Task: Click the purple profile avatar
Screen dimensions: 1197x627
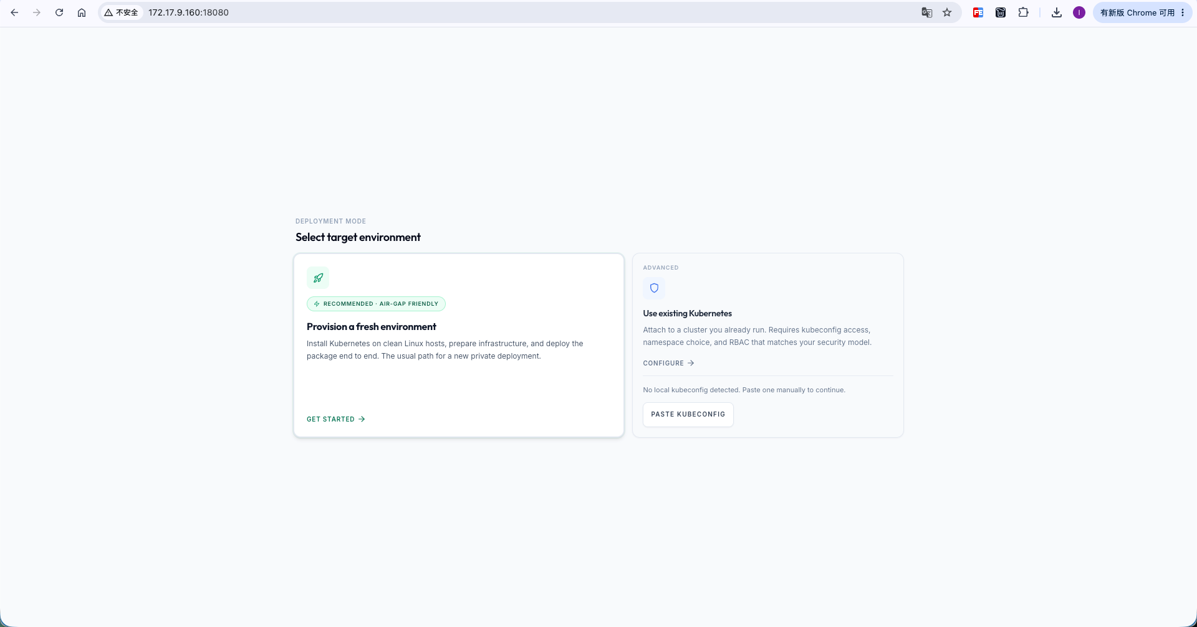Action: point(1079,12)
